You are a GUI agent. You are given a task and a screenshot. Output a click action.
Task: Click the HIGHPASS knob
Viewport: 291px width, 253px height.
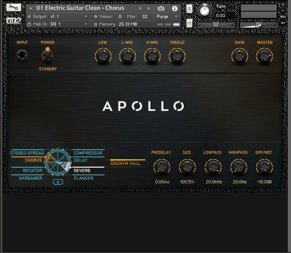[x=239, y=167]
